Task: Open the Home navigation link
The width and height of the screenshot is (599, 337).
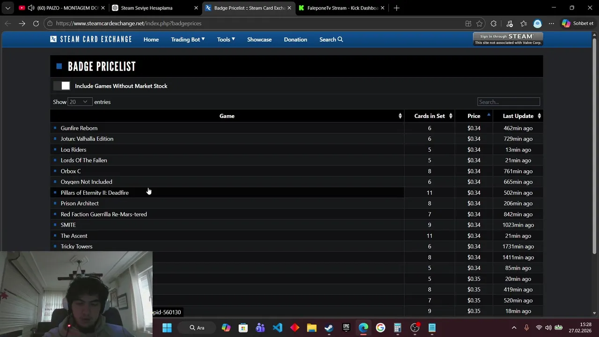Action: [x=151, y=39]
